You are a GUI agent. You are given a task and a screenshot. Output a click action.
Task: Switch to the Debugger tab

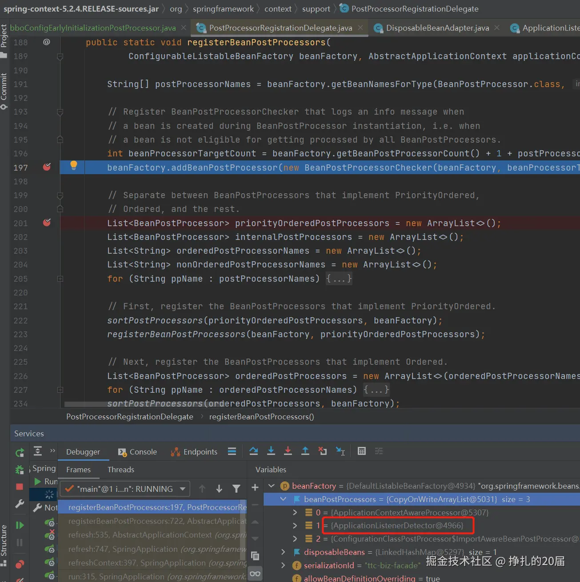tap(83, 452)
